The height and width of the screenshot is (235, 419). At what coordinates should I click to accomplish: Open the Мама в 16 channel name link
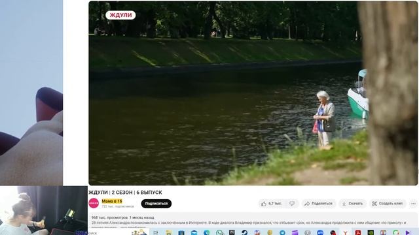click(x=112, y=201)
